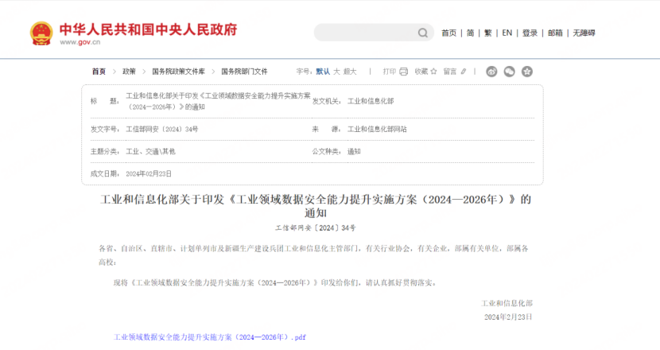Open the 工业领域数据安全能力提升实施方案 PDF attachment
Screen dimensions: 660x350
tap(210, 337)
